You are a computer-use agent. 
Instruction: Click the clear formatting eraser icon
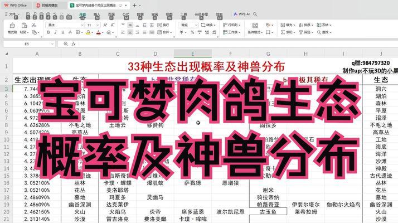click(109, 32)
